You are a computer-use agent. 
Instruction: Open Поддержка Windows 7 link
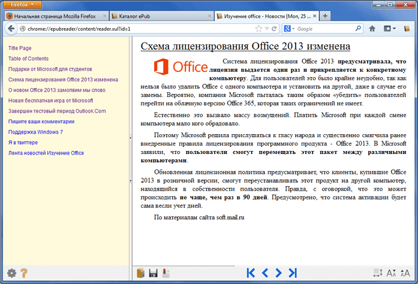[x=35, y=132]
